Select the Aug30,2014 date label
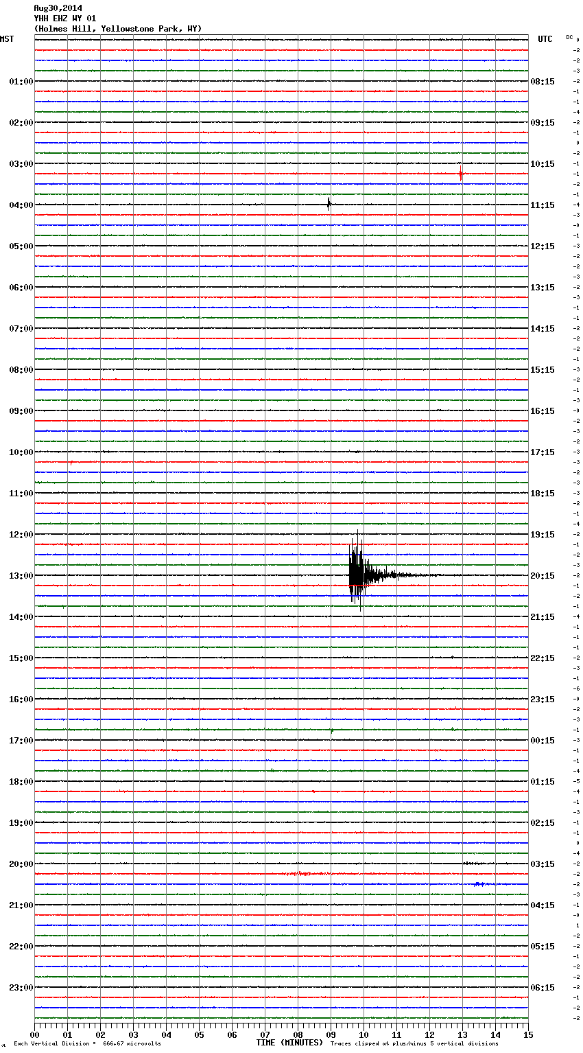 58,8
